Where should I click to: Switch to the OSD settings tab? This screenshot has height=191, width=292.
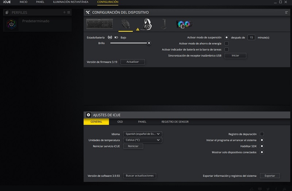[x=120, y=122]
